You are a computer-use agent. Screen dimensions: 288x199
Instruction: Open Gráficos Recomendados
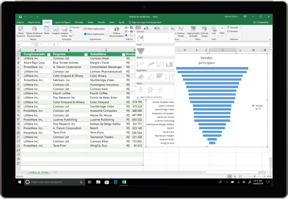point(117,32)
